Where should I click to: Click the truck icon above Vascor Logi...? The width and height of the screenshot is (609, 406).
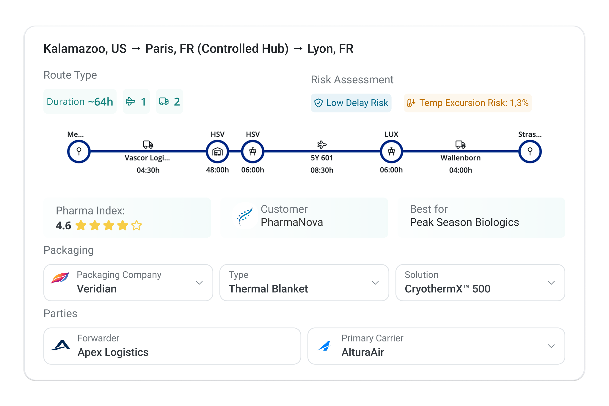pyautogui.click(x=148, y=145)
